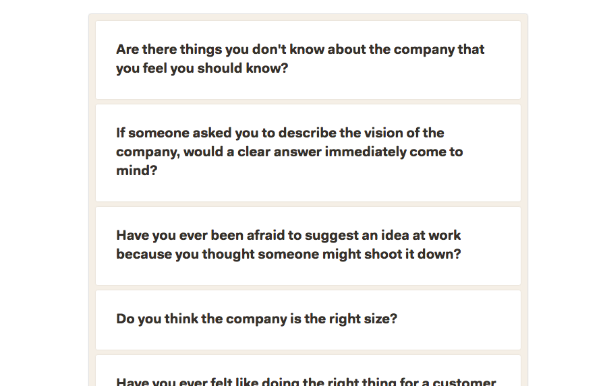Click the words 'idea at work' in the third card
This screenshot has height=386, width=603.
[421, 236]
